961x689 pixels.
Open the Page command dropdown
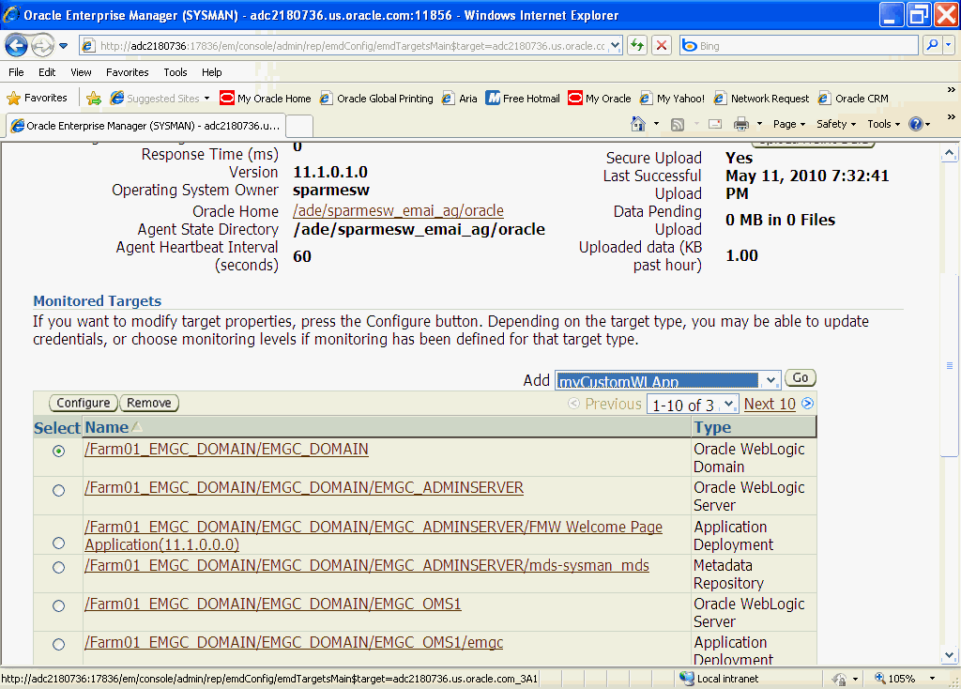point(788,124)
